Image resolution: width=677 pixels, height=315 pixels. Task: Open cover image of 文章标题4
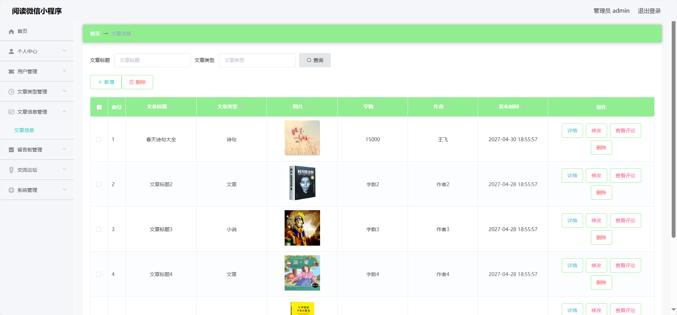click(x=302, y=273)
